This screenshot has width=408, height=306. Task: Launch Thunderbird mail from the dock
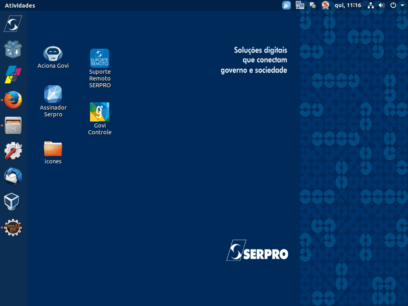coord(13,177)
